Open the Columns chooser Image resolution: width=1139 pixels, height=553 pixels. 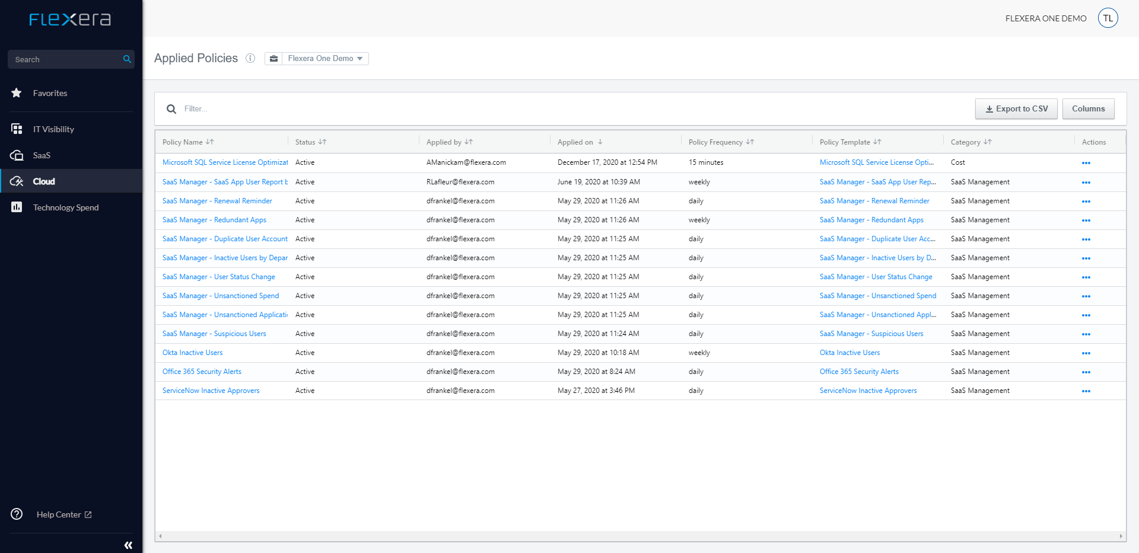click(1088, 109)
